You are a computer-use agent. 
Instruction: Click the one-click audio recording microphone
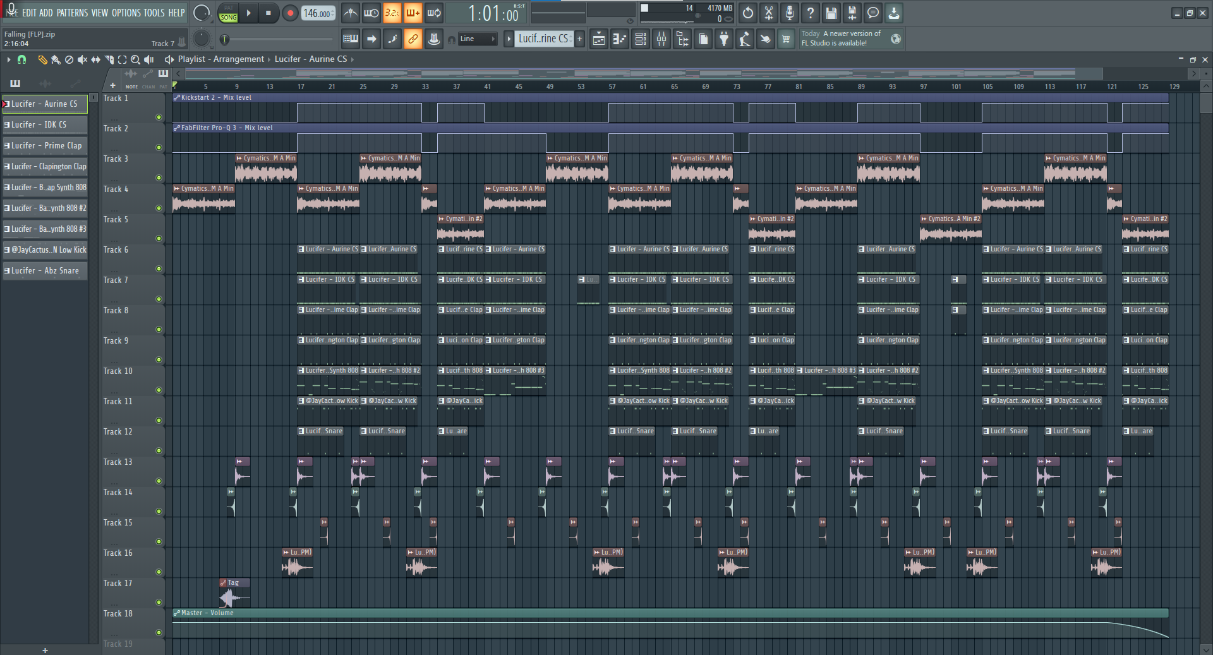pos(790,13)
